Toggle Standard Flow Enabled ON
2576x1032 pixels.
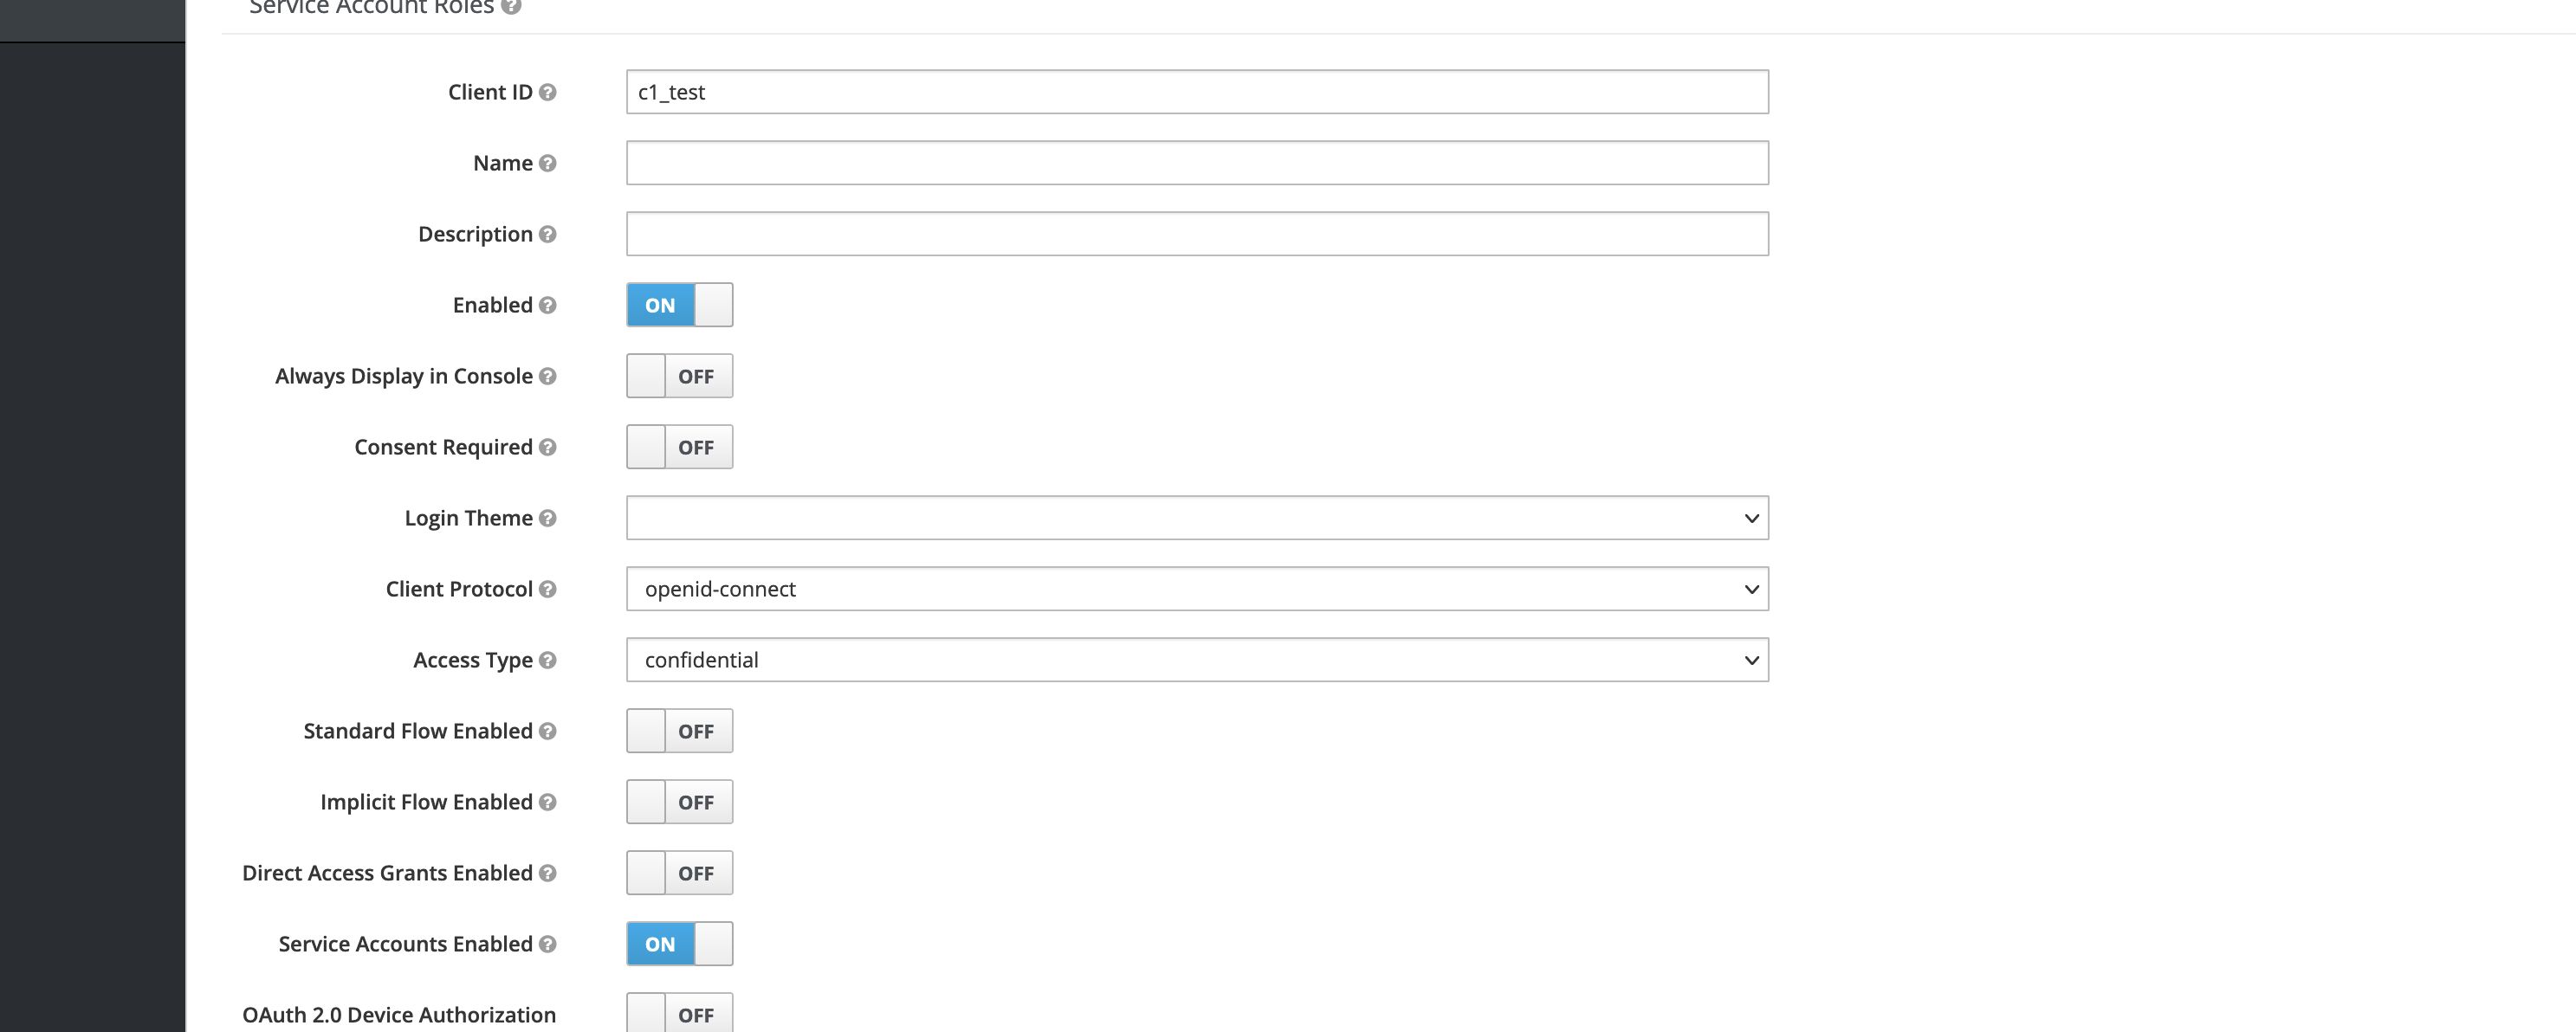680,730
